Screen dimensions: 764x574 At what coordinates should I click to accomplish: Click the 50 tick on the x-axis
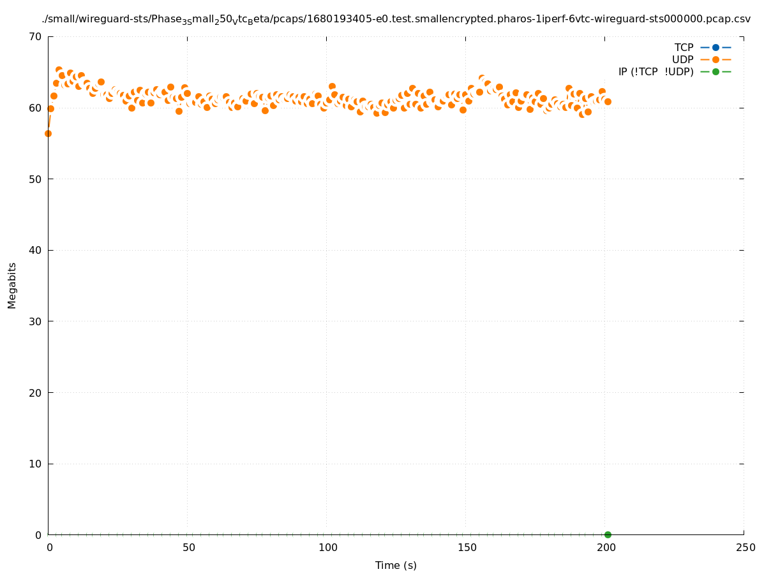188,547
